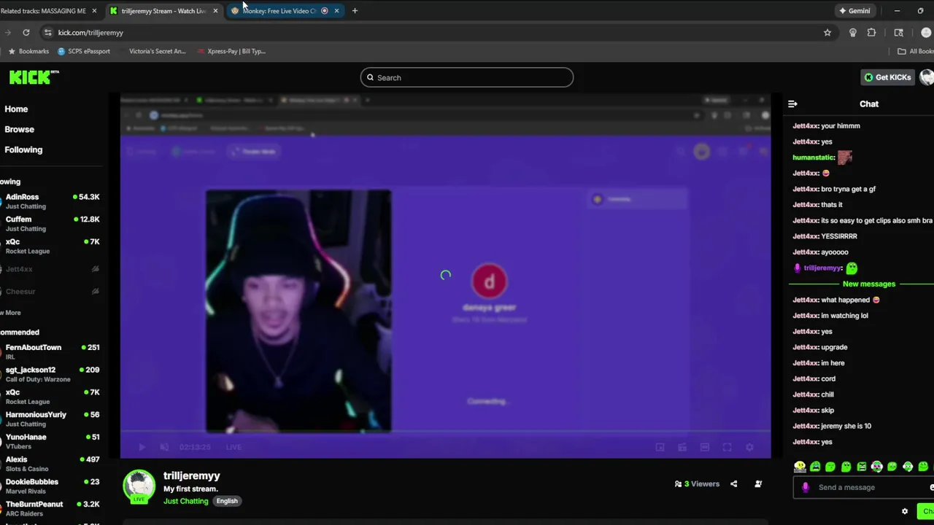This screenshot has height=525, width=934.
Task: Click the green Chat send button
Action: [925, 511]
